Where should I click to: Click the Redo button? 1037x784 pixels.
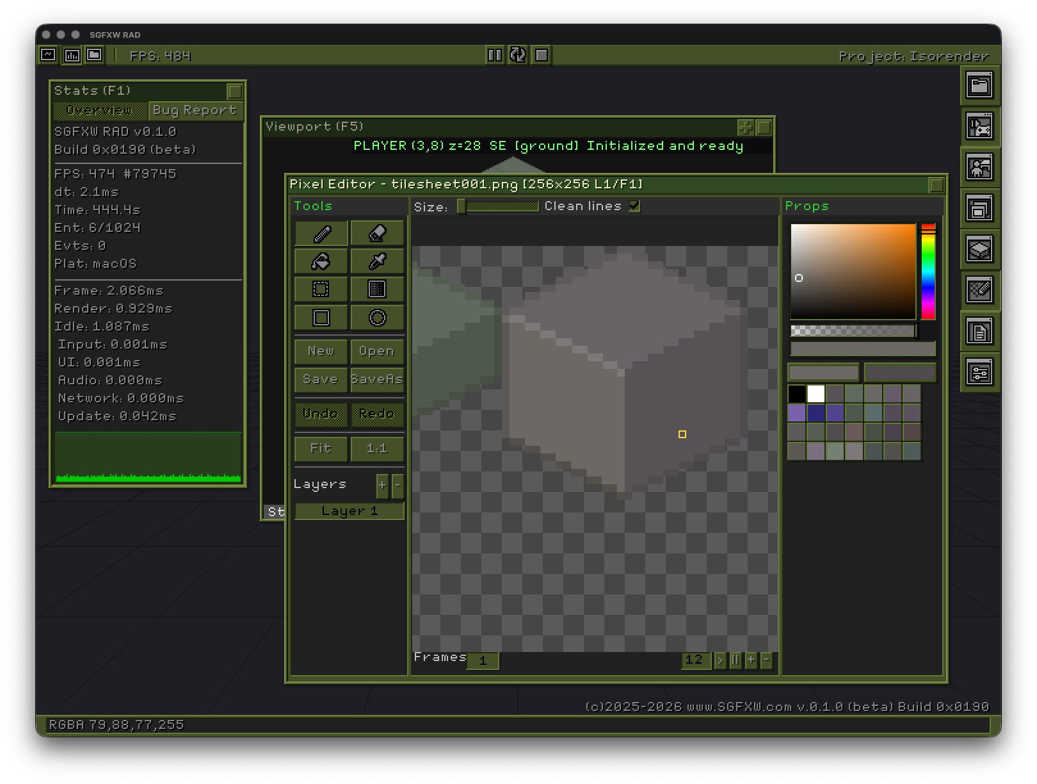pyautogui.click(x=378, y=414)
